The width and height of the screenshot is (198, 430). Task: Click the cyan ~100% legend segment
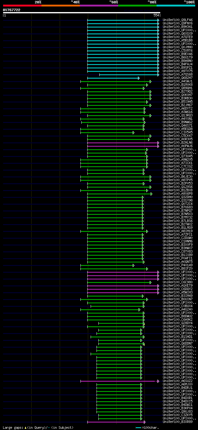pos(176,6)
